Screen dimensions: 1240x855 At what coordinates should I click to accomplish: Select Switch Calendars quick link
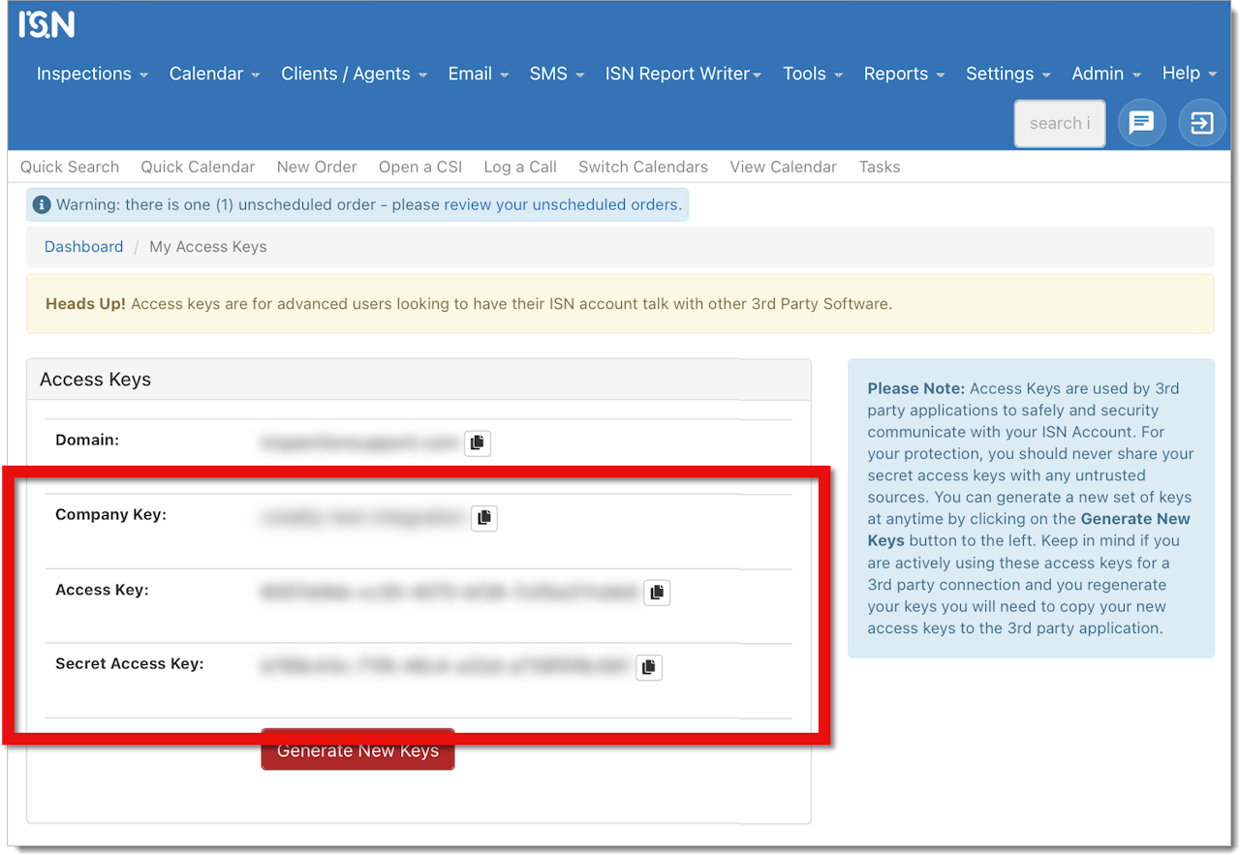click(643, 167)
